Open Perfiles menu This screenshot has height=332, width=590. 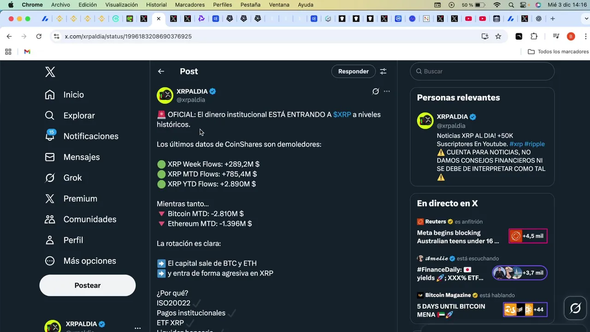click(x=223, y=5)
